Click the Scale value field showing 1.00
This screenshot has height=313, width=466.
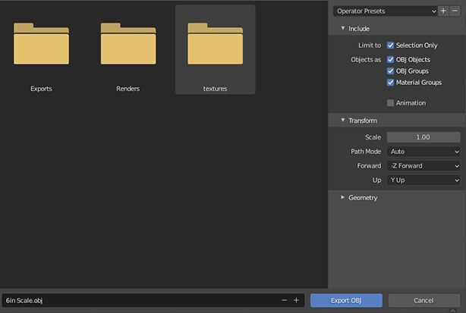click(423, 137)
